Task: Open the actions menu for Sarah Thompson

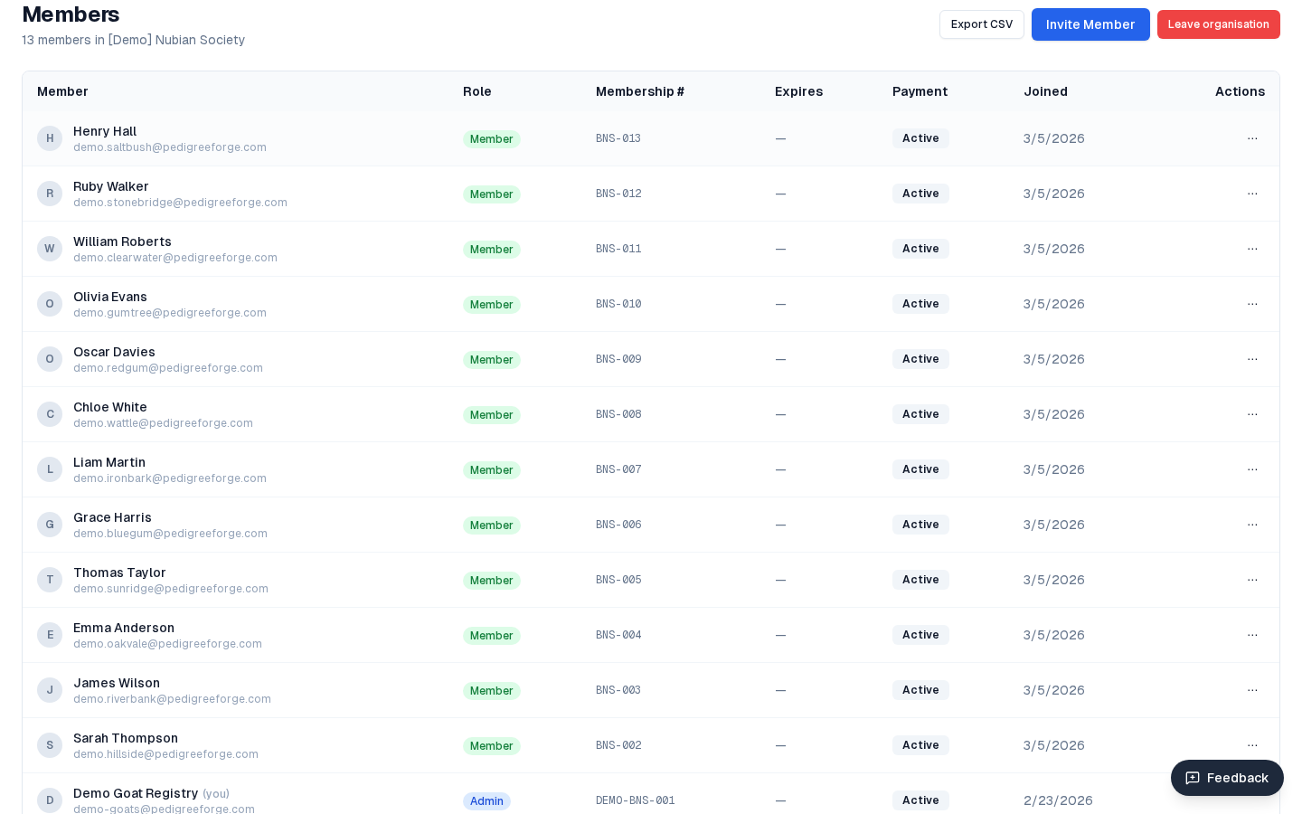Action: point(1253,745)
